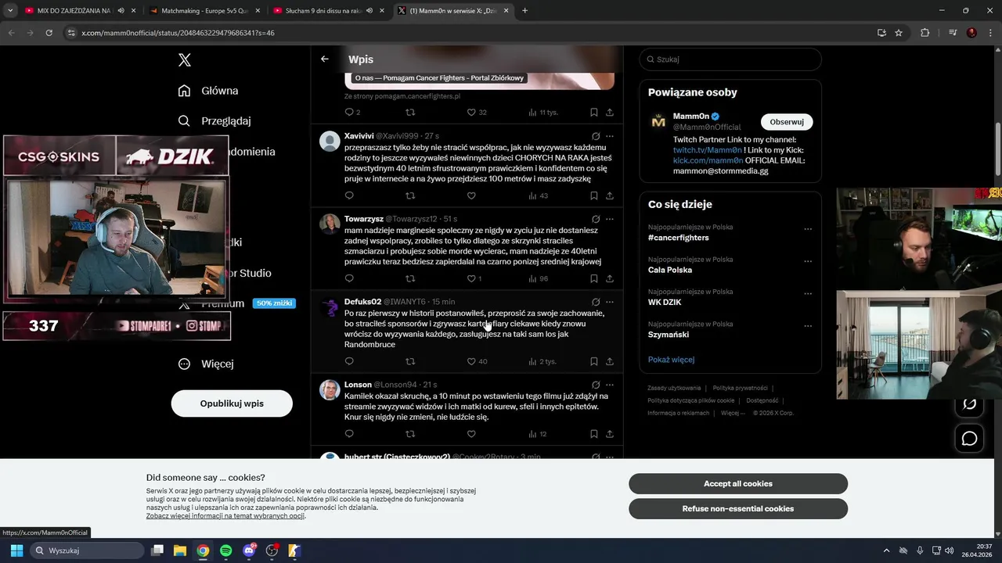Screen dimensions: 1002x563
Task: Open tab search dropdown arrow
Action: point(9,11)
